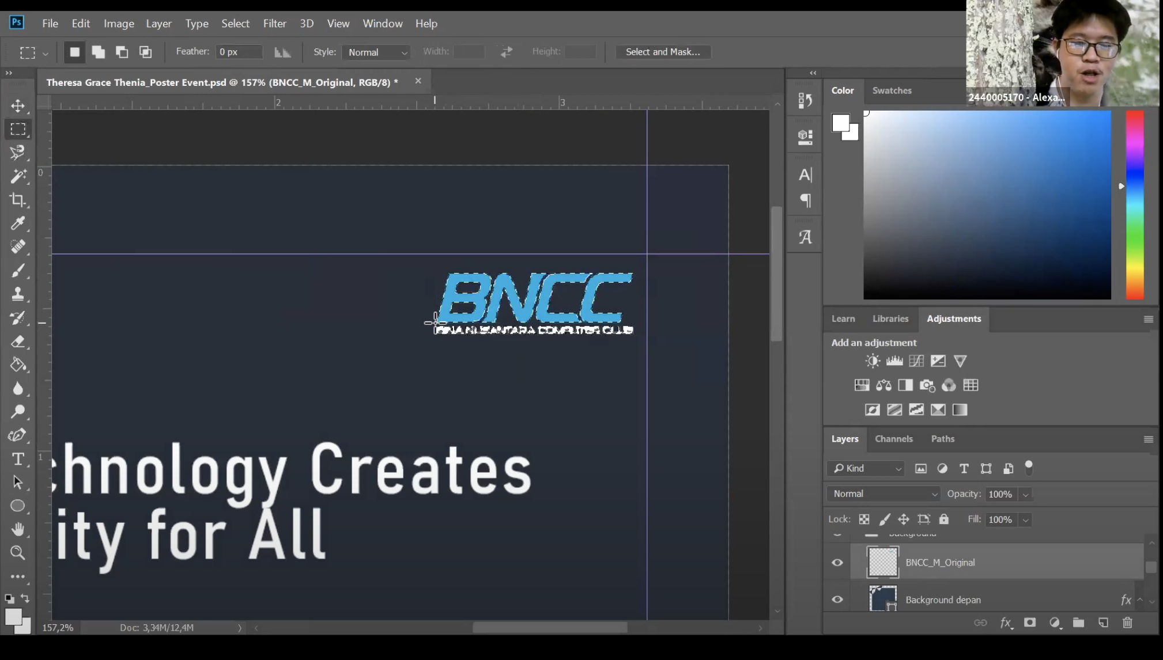
Task: Click the Select and Mask button
Action: (663, 52)
